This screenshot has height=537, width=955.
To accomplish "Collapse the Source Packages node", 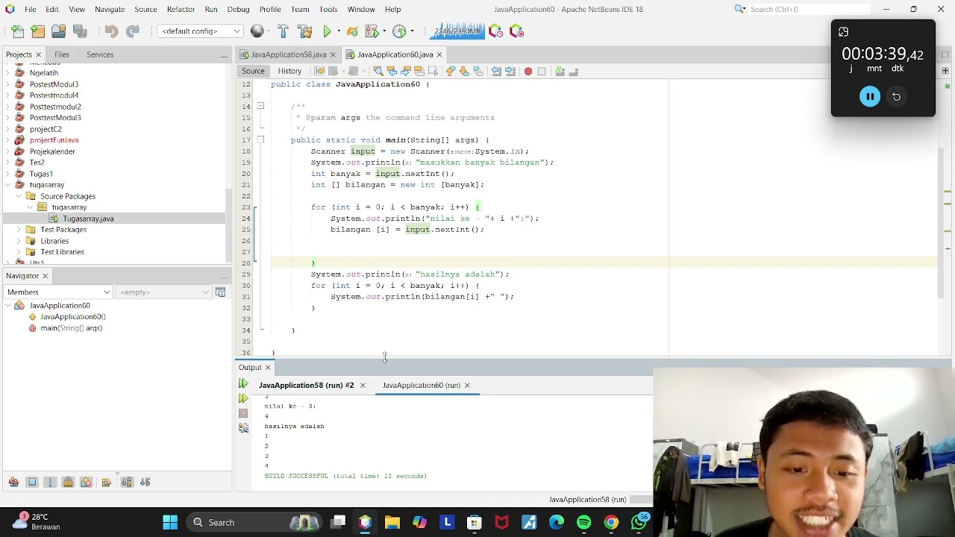I will click(19, 196).
